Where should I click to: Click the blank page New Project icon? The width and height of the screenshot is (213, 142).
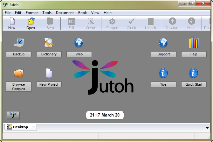click(49, 73)
